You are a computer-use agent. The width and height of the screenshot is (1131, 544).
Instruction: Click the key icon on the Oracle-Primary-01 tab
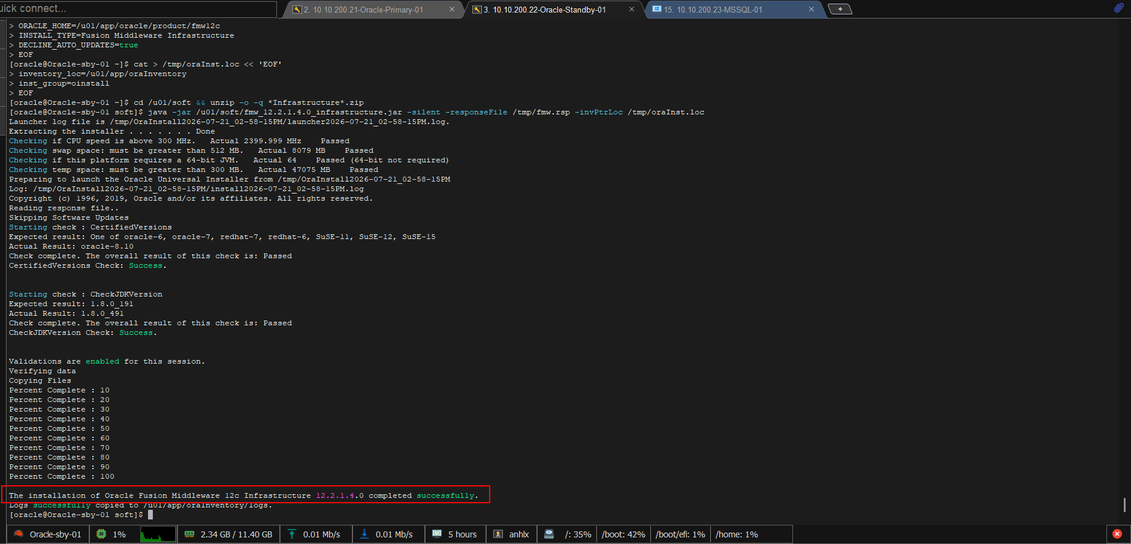pos(297,10)
